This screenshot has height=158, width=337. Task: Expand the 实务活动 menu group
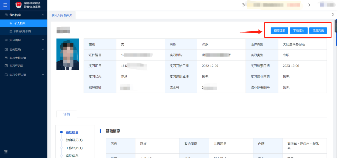43,50
